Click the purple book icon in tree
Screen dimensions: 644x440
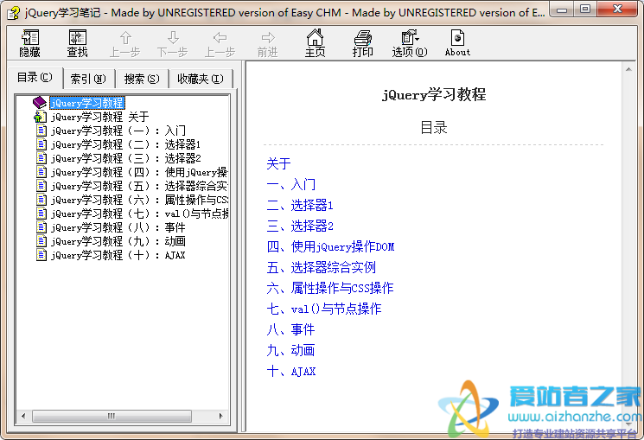tap(40, 103)
